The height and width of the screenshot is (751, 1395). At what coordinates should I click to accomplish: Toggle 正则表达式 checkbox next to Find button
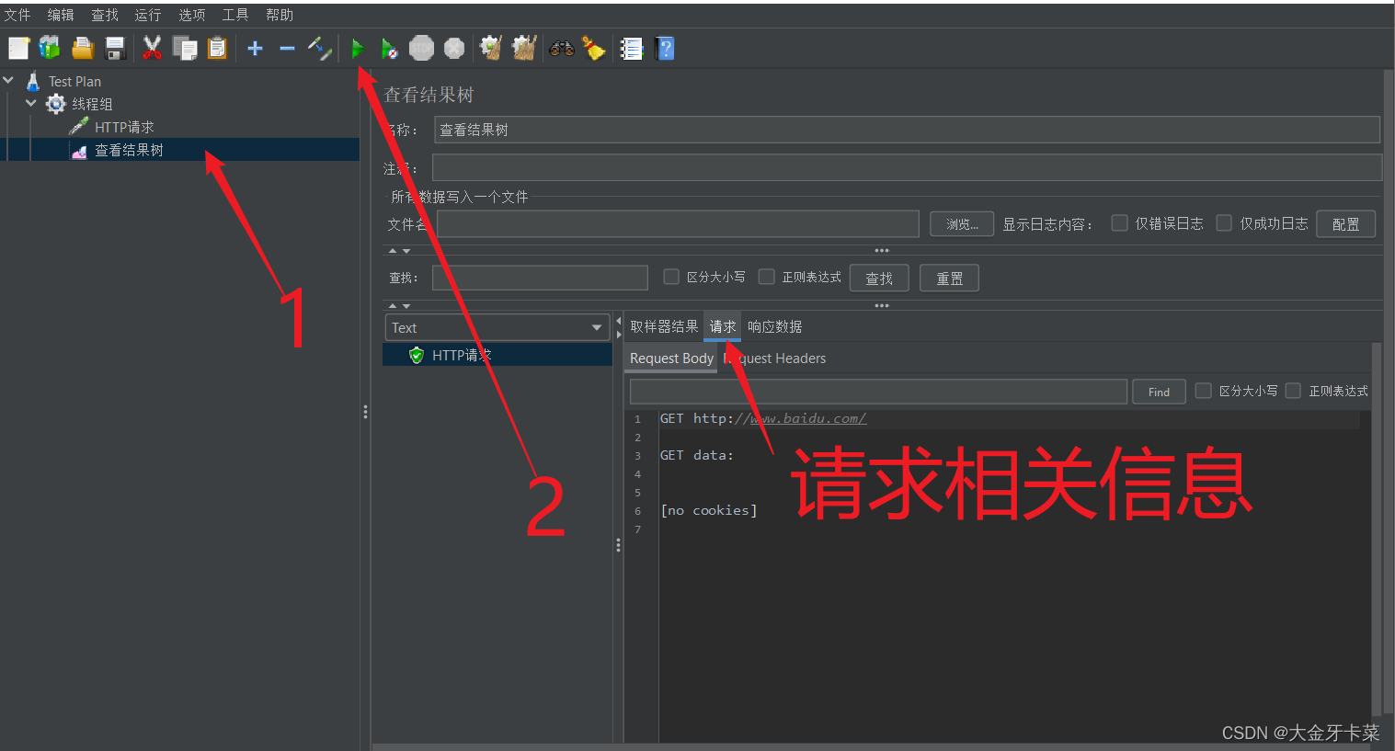point(1293,391)
